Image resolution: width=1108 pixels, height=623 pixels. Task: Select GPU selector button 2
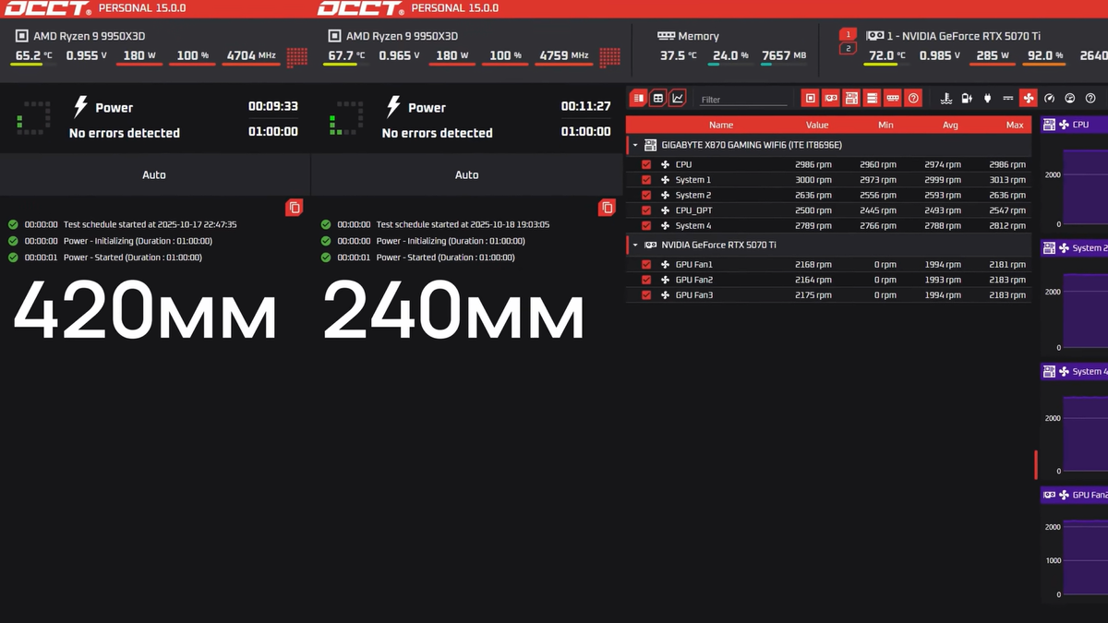[849, 48]
